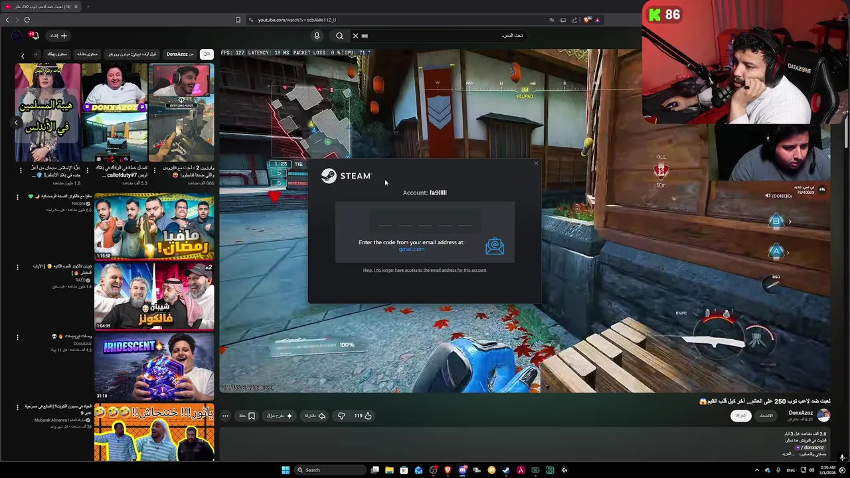The width and height of the screenshot is (850, 478).
Task: Open Brave browser from the taskbar
Action: coord(448,470)
